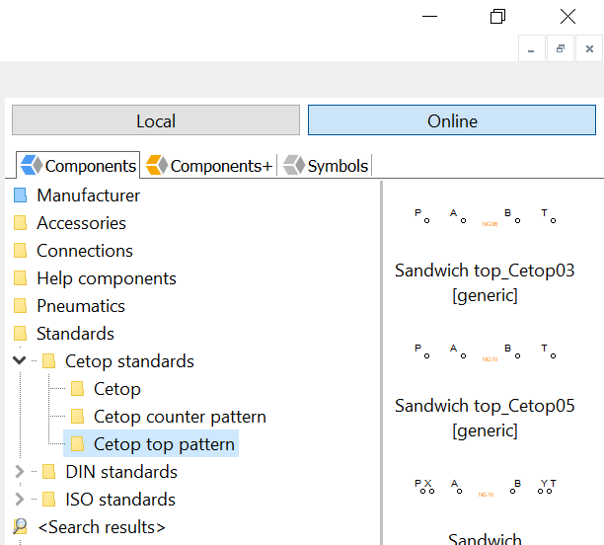Minimize the inner document window

pyautogui.click(x=532, y=48)
